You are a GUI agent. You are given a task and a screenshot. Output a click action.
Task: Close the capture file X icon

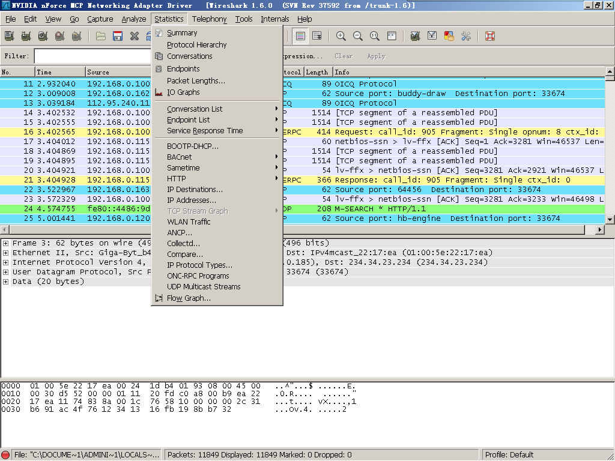pos(135,36)
